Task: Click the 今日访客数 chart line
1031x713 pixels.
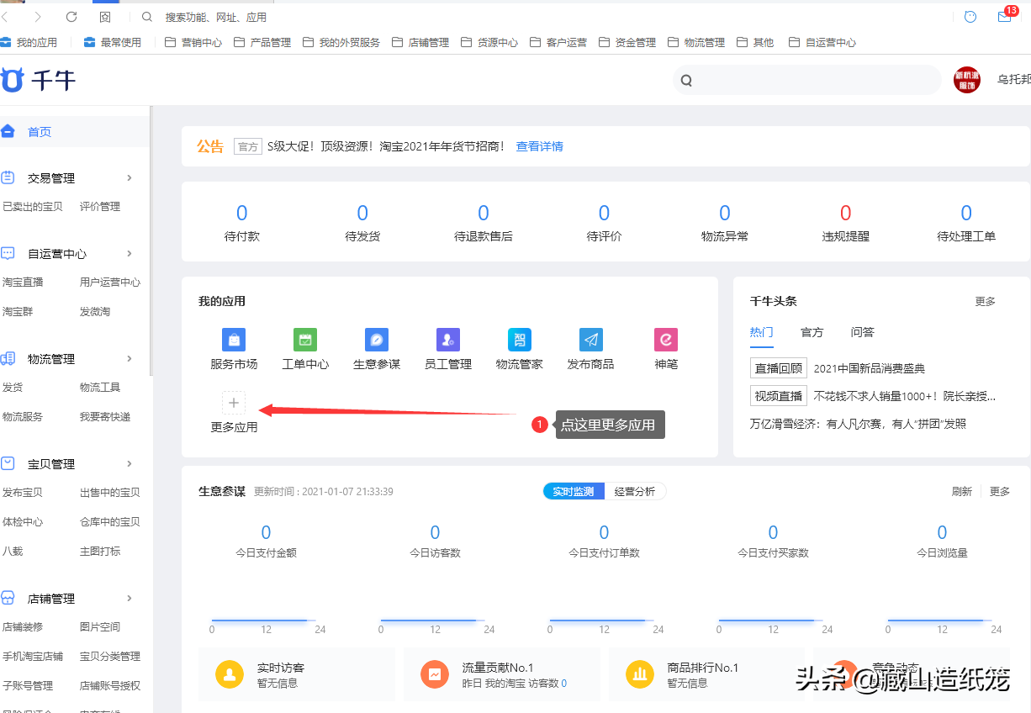Action: pos(435,621)
